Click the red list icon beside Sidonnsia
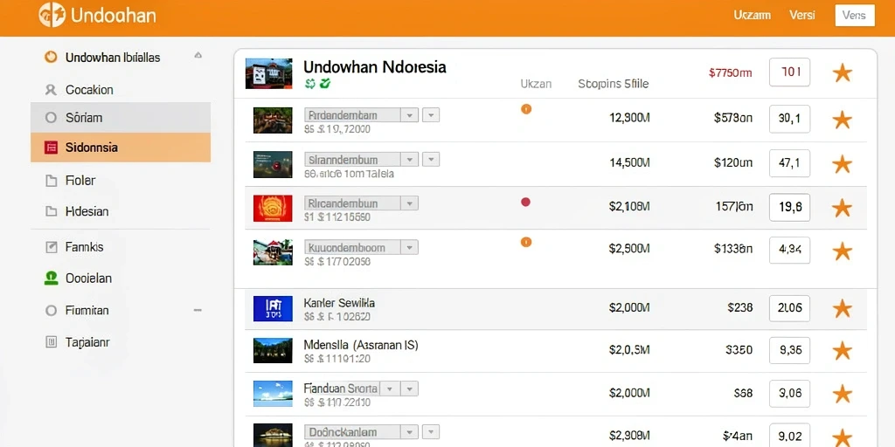The image size is (895, 447). (x=51, y=148)
